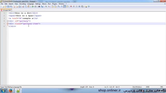
Task: Click the Notepad++ taskbar button
Action: click(18, 91)
